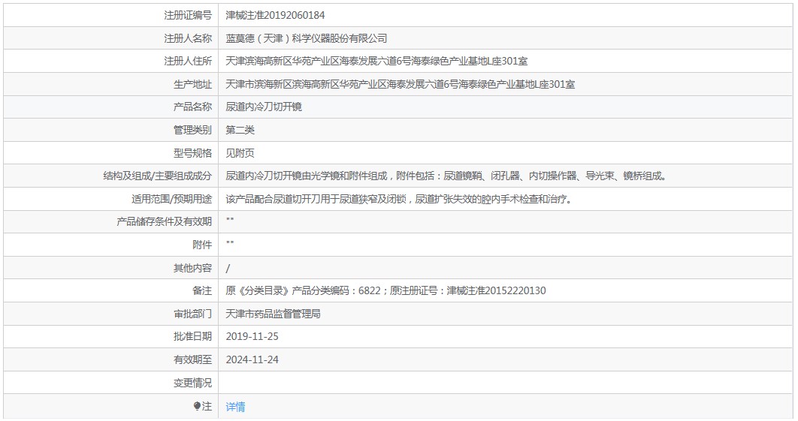Select the 注册人住所 address value
Viewport: 798px width, 421px height.
[x=376, y=61]
